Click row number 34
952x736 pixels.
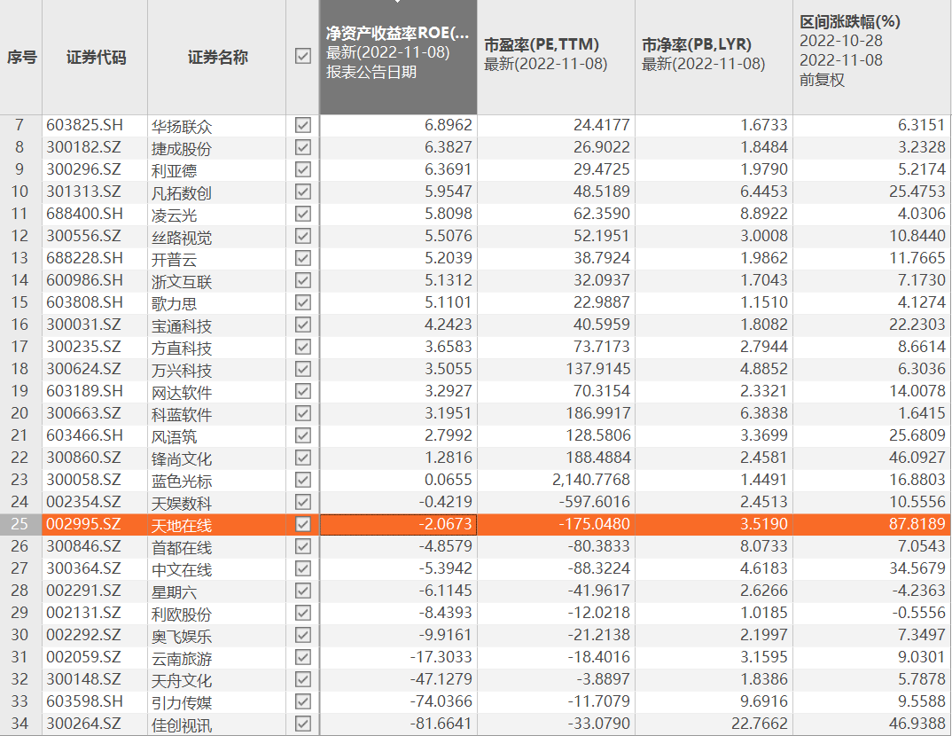point(20,724)
